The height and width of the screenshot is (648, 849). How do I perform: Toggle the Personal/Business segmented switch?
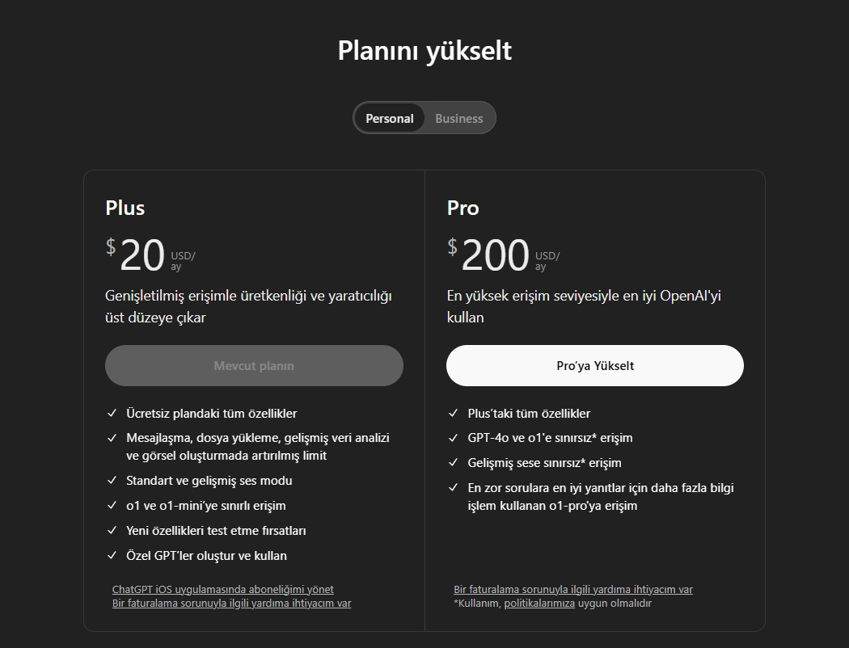(424, 118)
